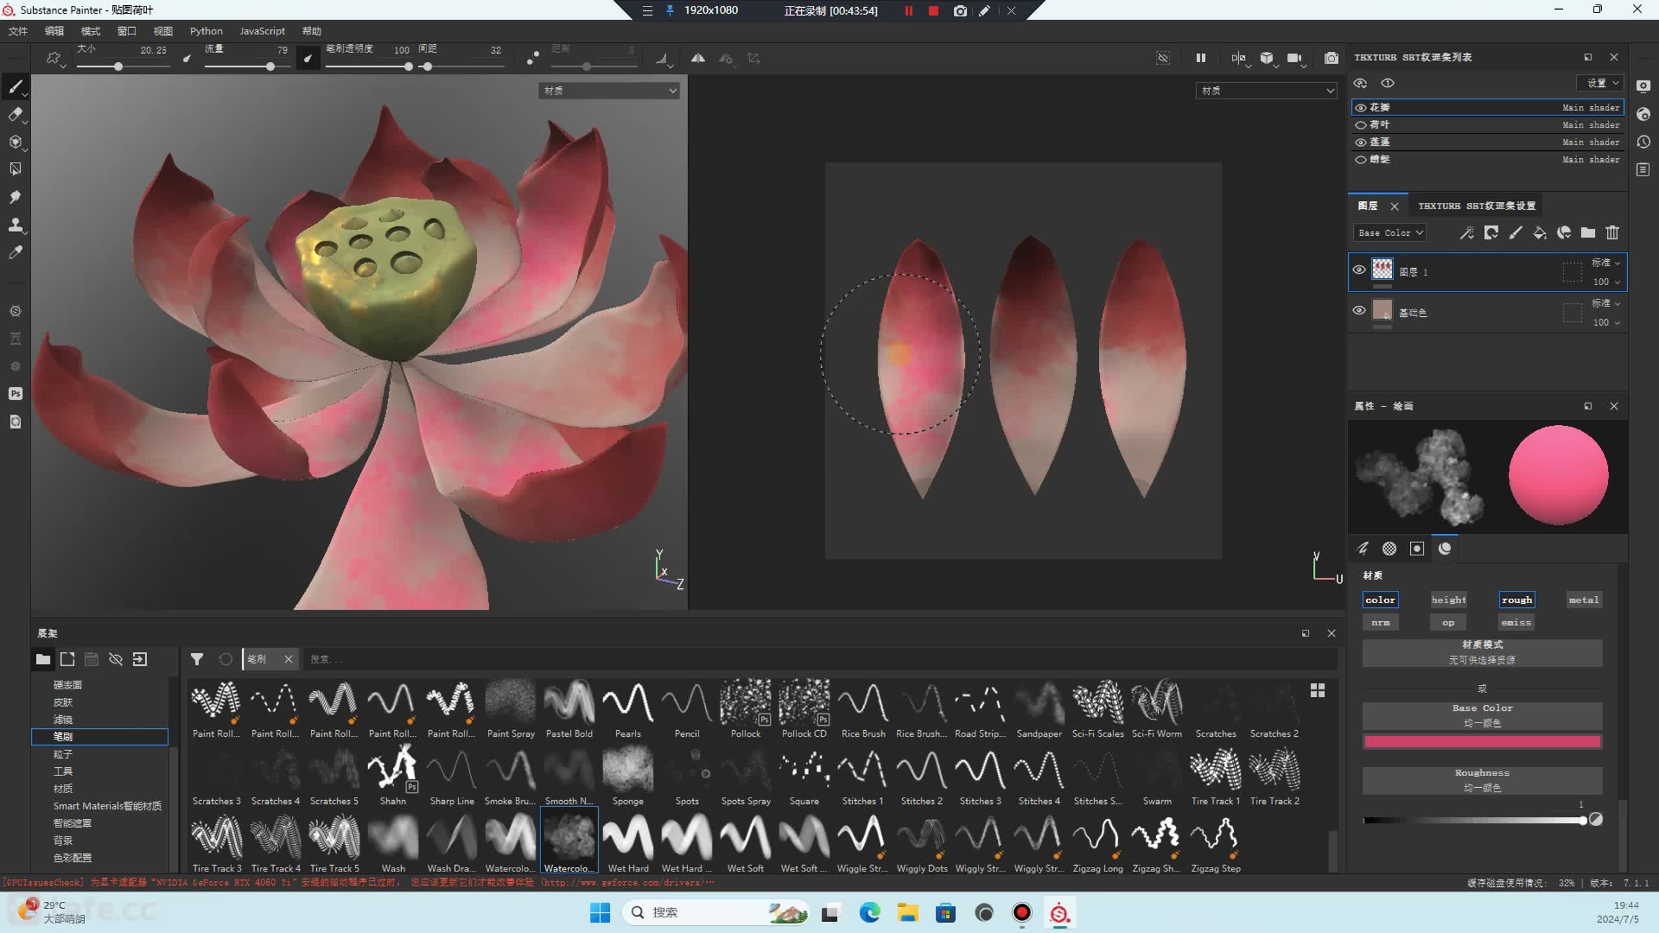Open the 编辑 menu
Image resolution: width=1659 pixels, height=933 pixels.
click(54, 31)
